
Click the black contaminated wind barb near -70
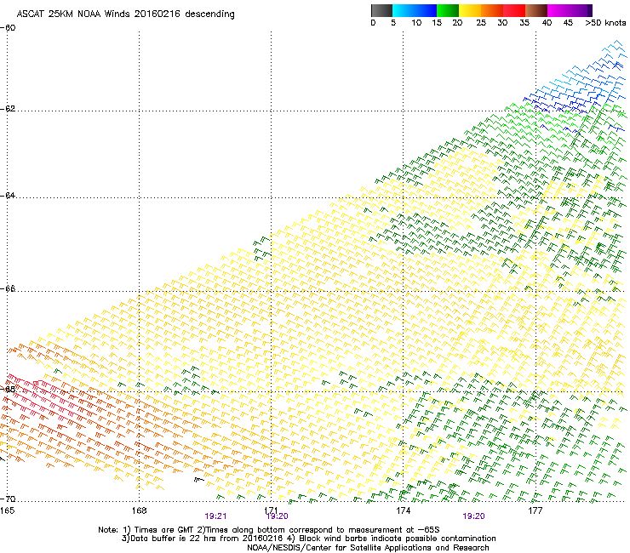tap(199, 480)
